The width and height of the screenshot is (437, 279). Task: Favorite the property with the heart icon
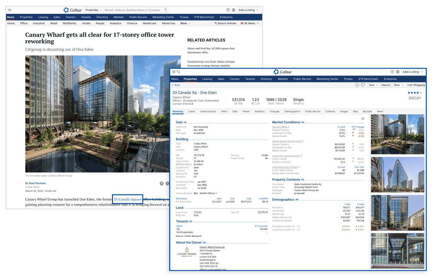coord(363,85)
